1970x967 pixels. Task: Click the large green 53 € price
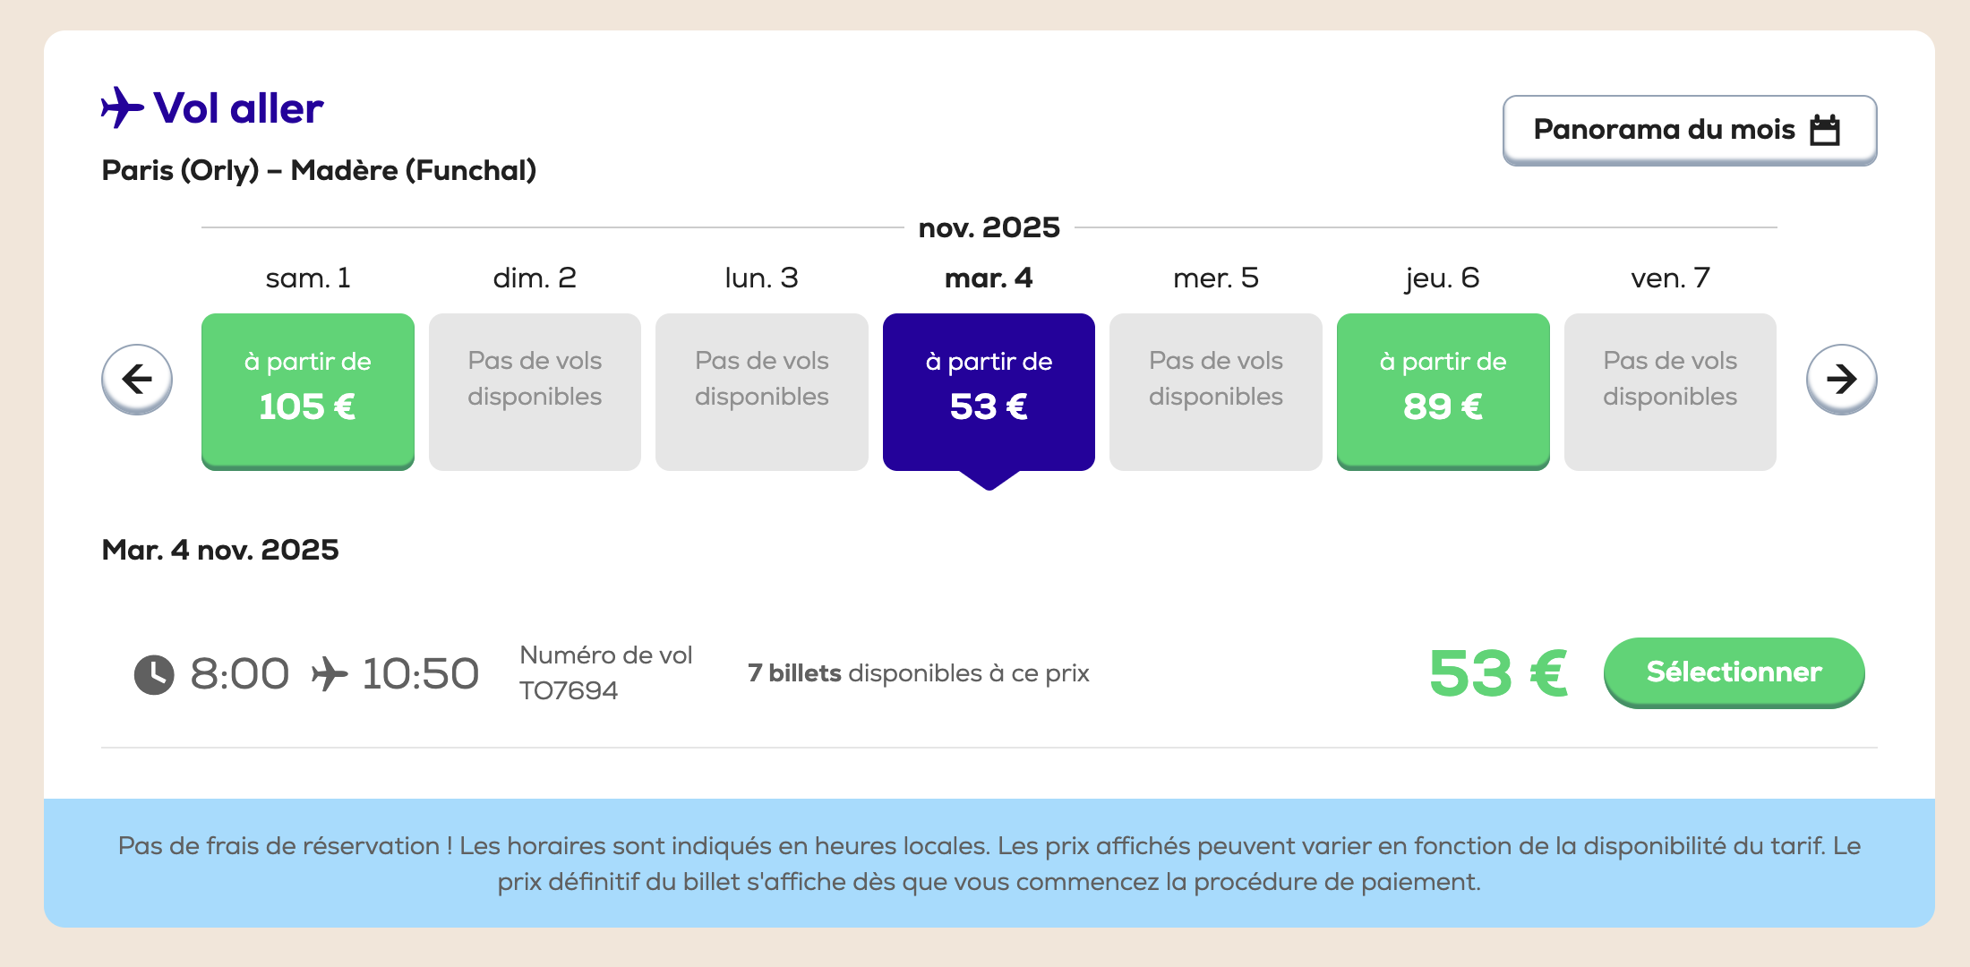[x=1498, y=673]
